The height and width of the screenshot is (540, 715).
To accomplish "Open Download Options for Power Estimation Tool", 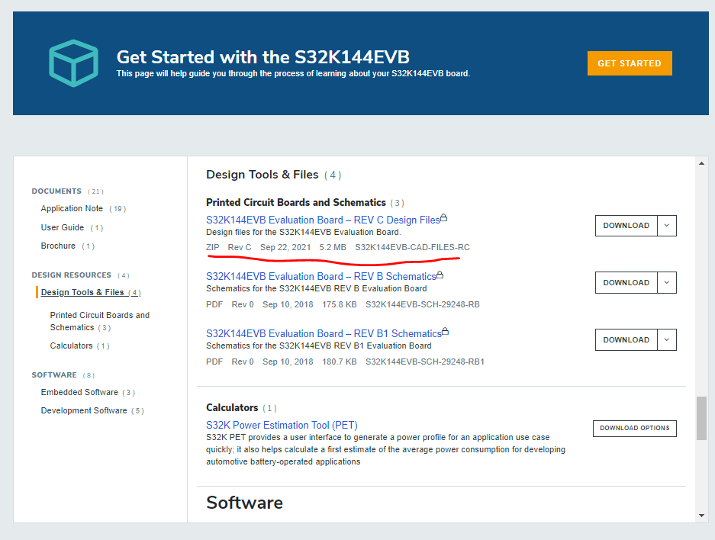I will [634, 428].
